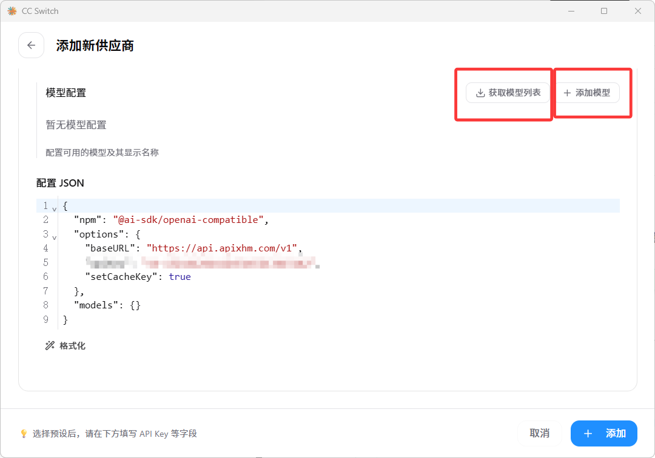Click the 配置可用的模型及其显示名称 description text
655x458 pixels.
click(102, 152)
